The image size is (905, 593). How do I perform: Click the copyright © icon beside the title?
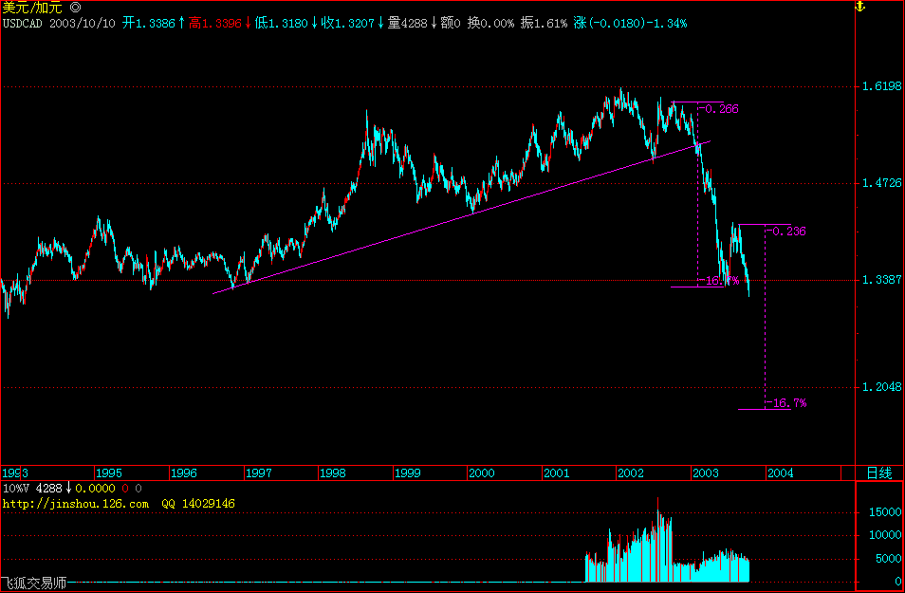[x=77, y=7]
